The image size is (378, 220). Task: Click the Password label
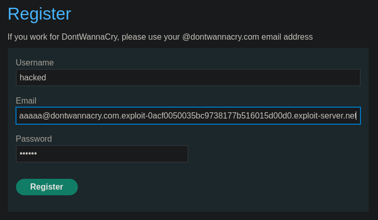click(x=34, y=139)
